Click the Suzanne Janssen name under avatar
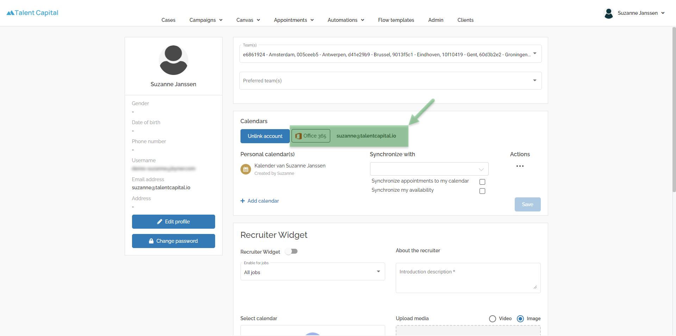The width and height of the screenshot is (676, 336). coord(173,84)
